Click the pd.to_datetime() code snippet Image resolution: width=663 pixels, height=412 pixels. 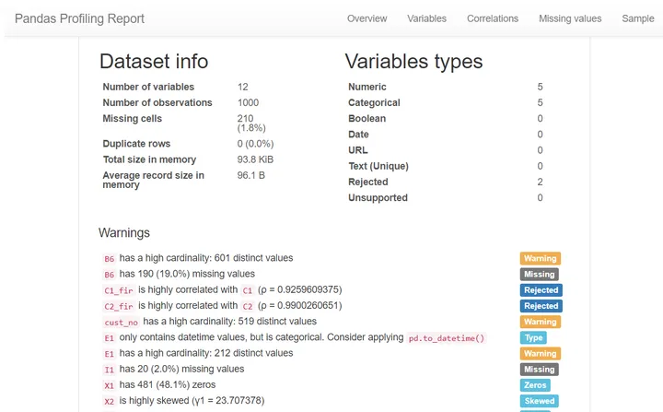(x=447, y=338)
